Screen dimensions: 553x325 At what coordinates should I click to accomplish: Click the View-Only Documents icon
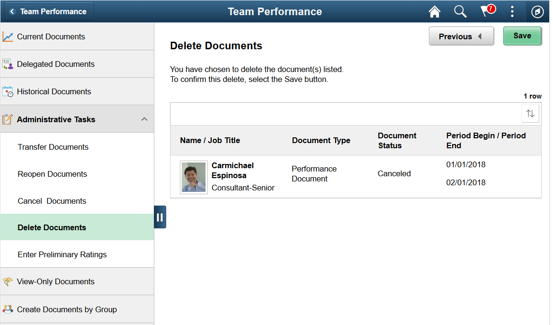[x=8, y=281]
